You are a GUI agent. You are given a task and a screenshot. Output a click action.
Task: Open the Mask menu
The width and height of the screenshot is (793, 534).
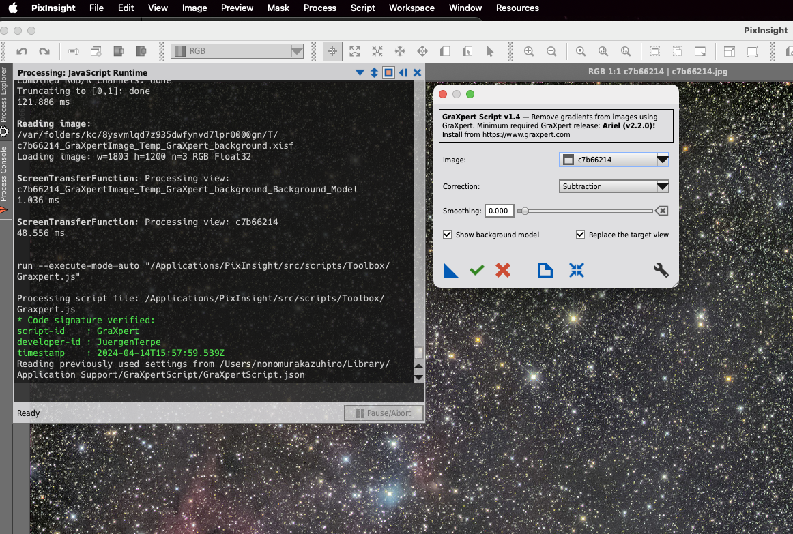tap(278, 8)
